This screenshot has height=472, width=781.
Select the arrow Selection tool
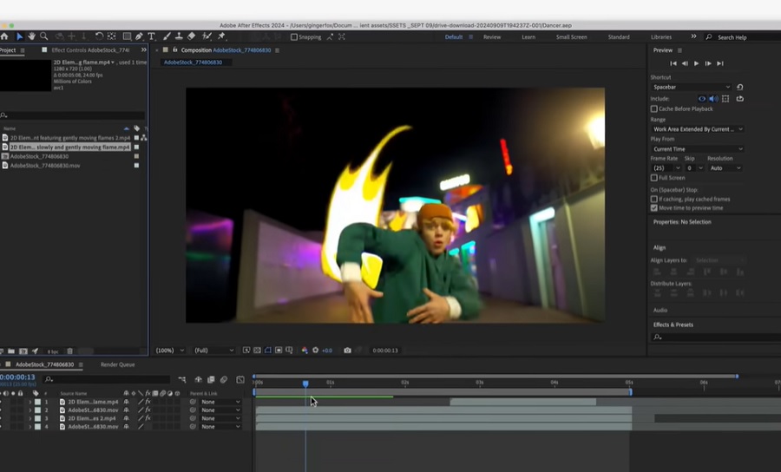coord(19,36)
